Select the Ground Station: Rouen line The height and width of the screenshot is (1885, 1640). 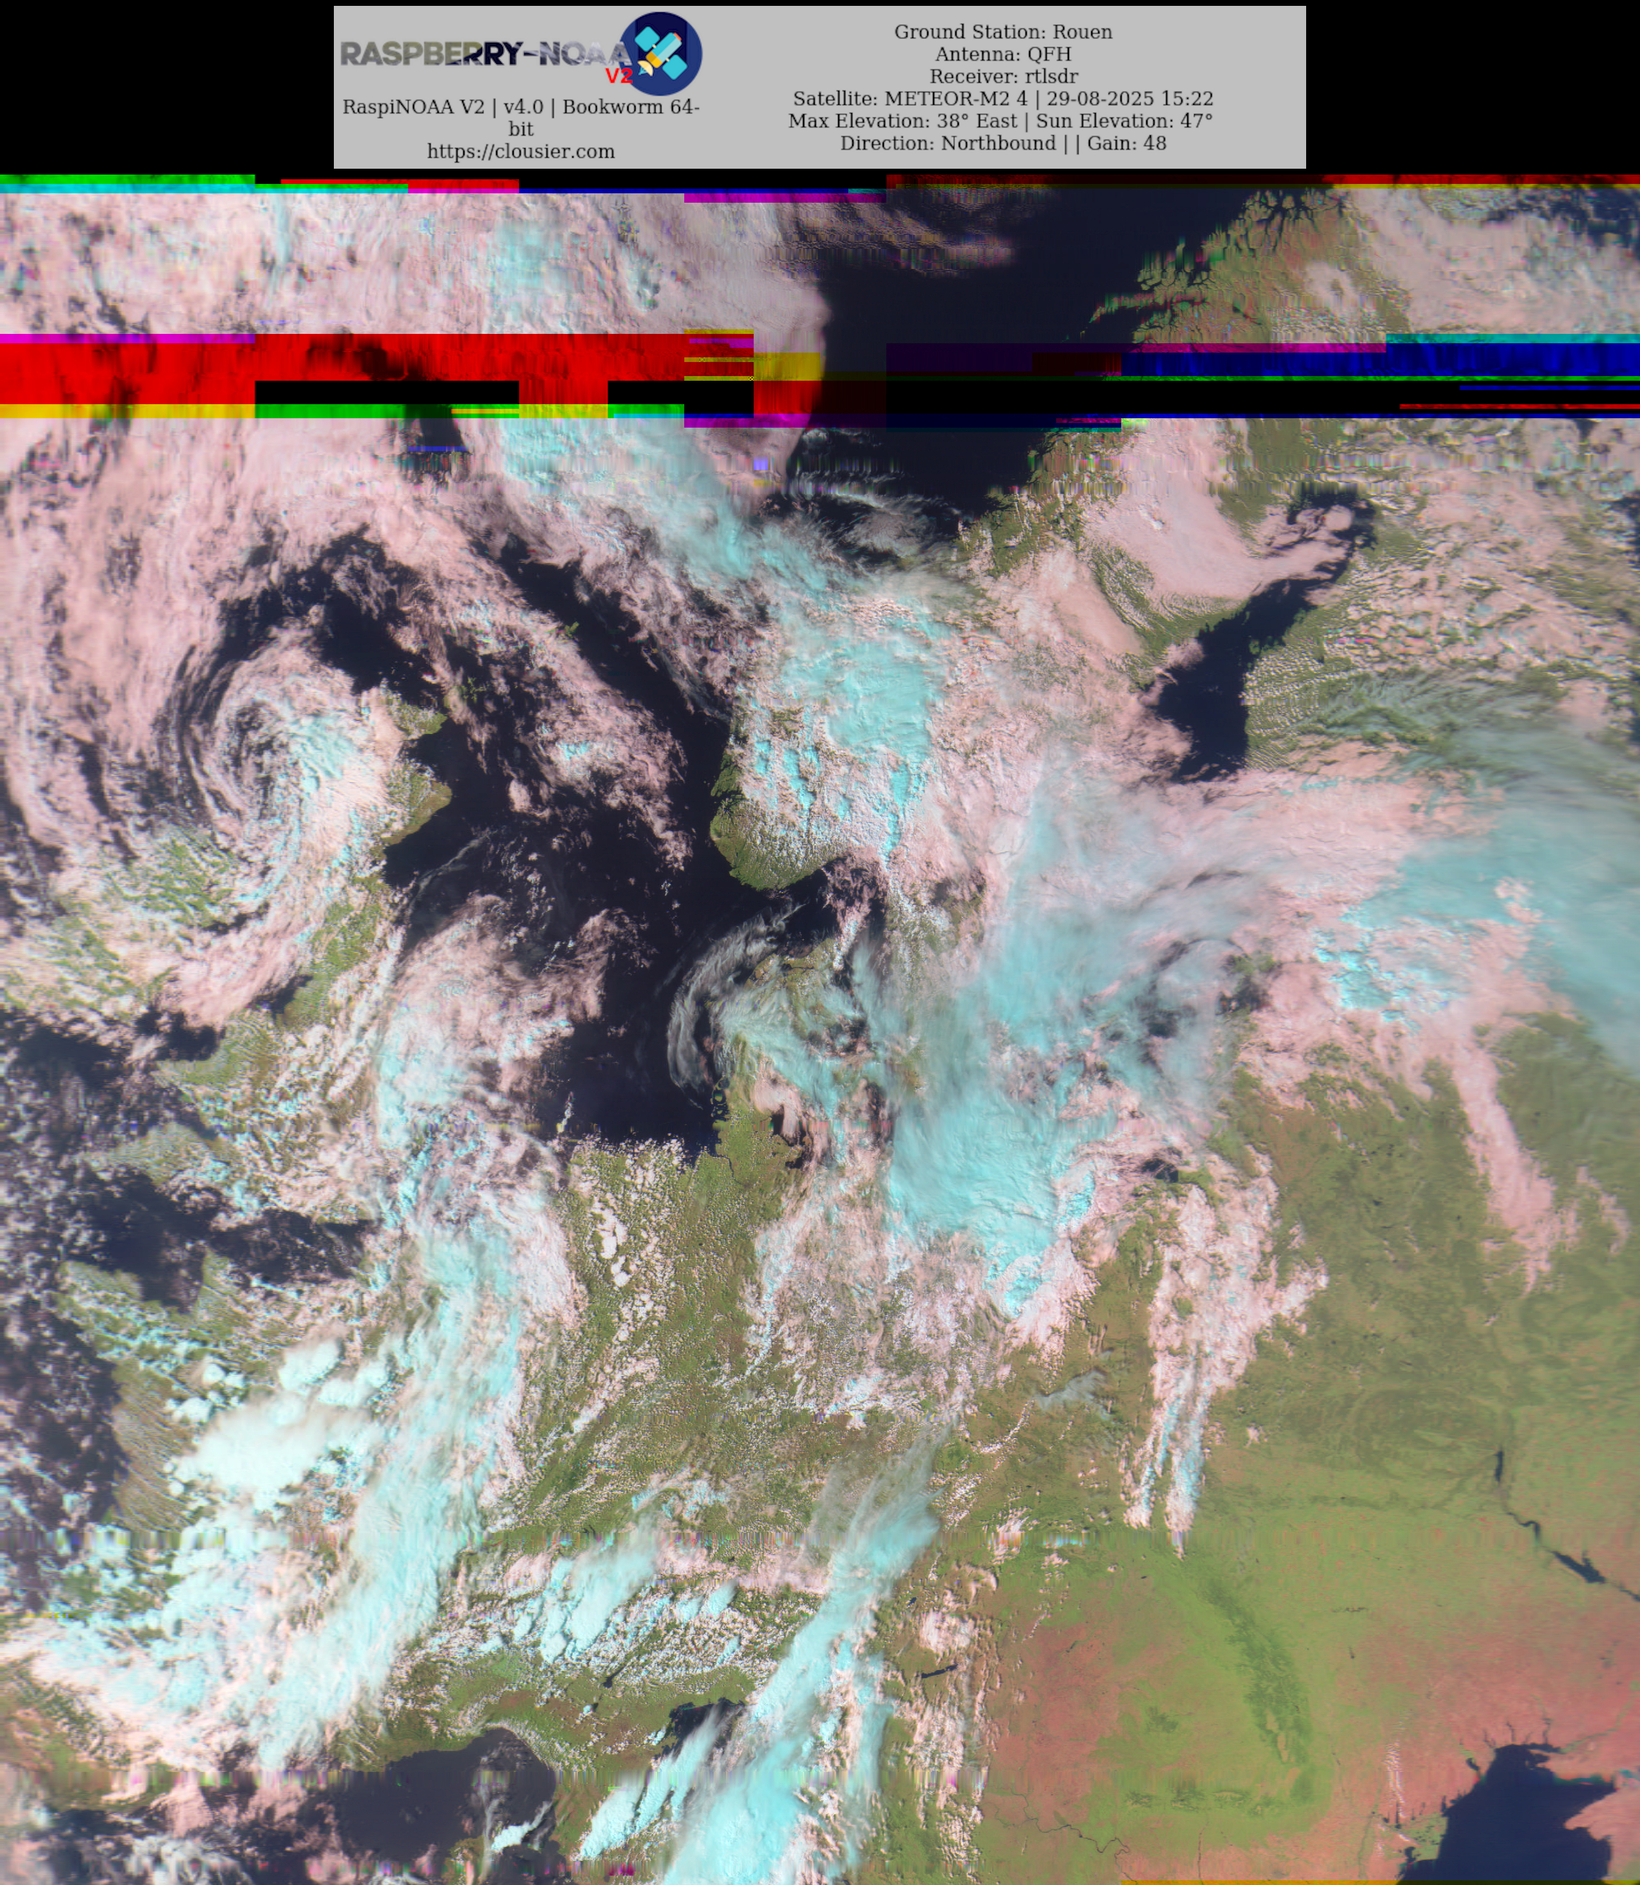coord(1003,32)
